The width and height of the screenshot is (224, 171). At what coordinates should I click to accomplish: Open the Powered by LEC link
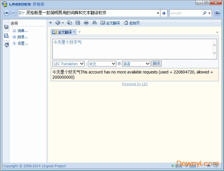135,84
